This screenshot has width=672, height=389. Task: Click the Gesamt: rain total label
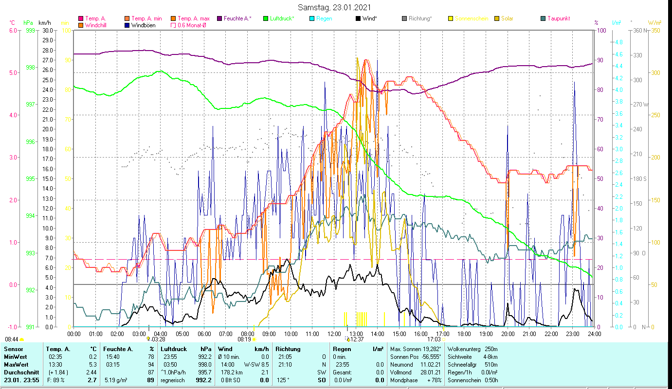(343, 372)
